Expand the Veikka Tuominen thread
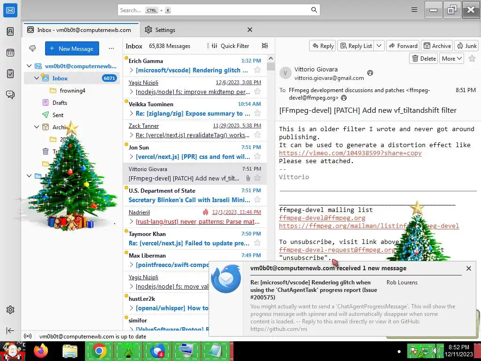Viewport: 481px width, 361px height. click(x=132, y=113)
